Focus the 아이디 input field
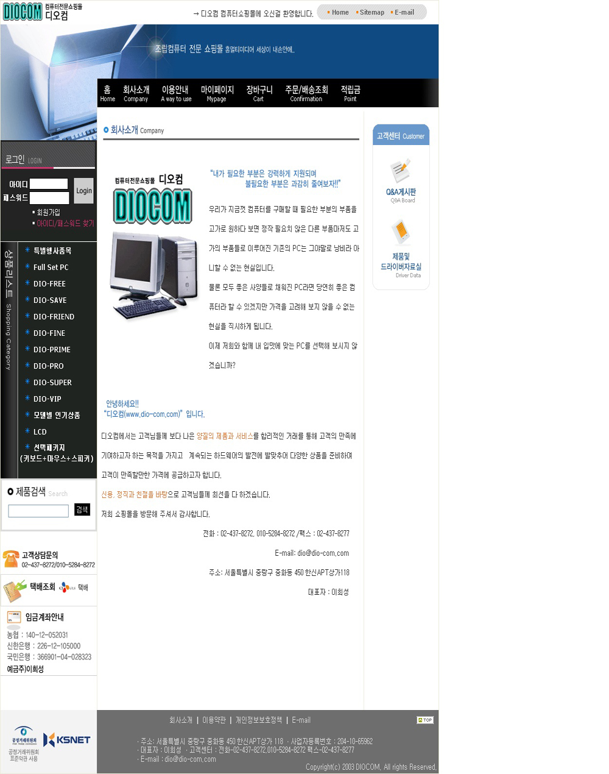 [x=49, y=183]
